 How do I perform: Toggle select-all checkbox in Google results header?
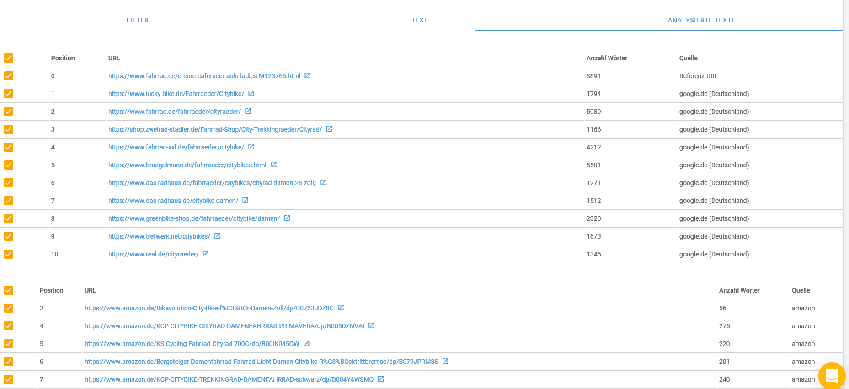click(x=9, y=58)
